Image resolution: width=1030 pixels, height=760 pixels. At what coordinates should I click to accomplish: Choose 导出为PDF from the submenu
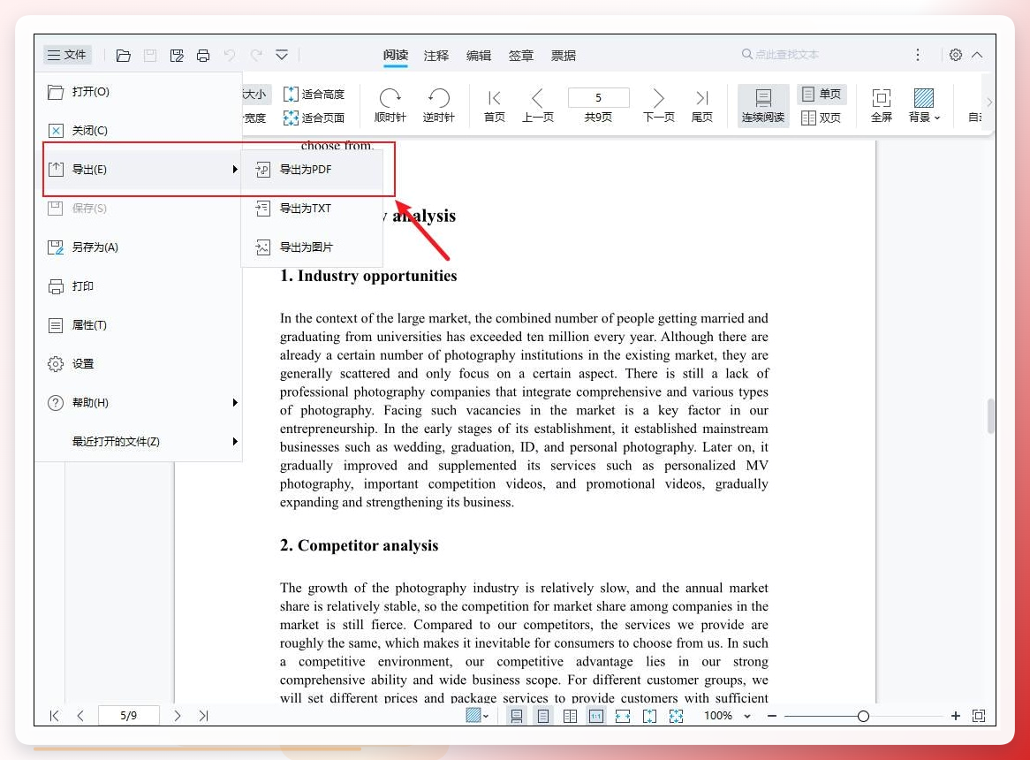pos(312,170)
